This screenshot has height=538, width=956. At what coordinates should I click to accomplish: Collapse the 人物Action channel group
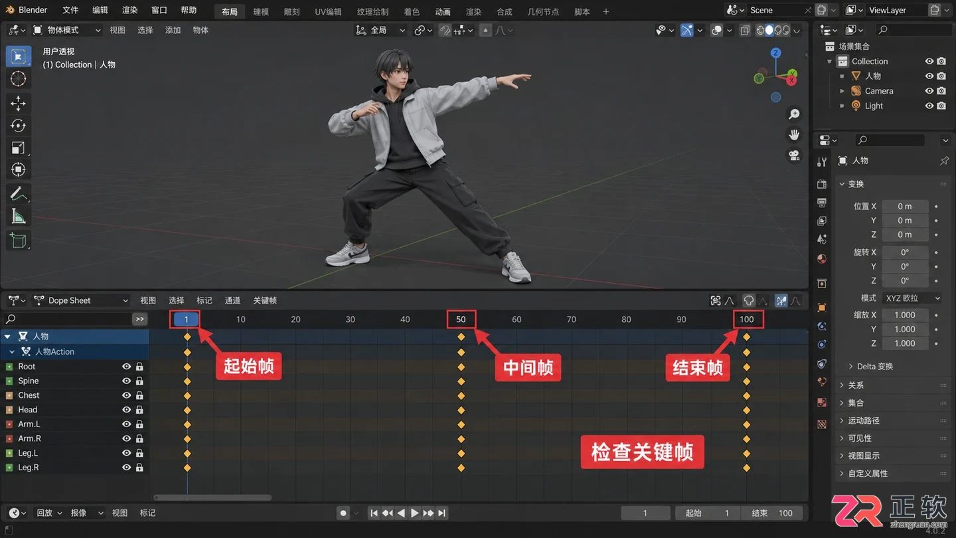pyautogui.click(x=12, y=352)
